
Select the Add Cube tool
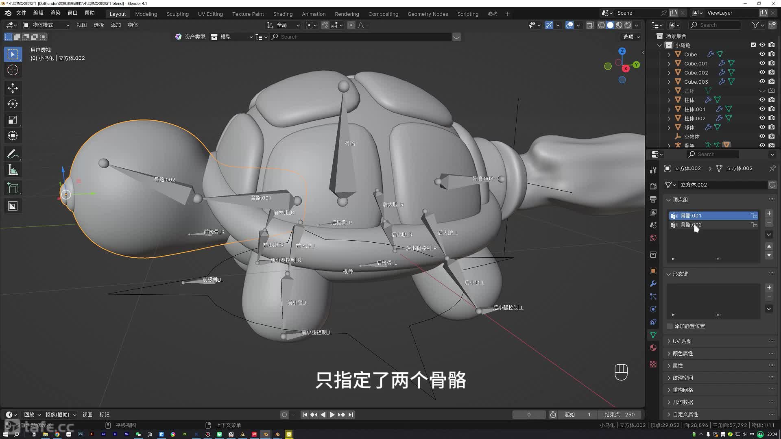point(13,188)
